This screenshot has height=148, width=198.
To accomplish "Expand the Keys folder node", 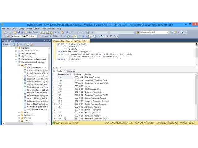I will click(x=19, y=112).
